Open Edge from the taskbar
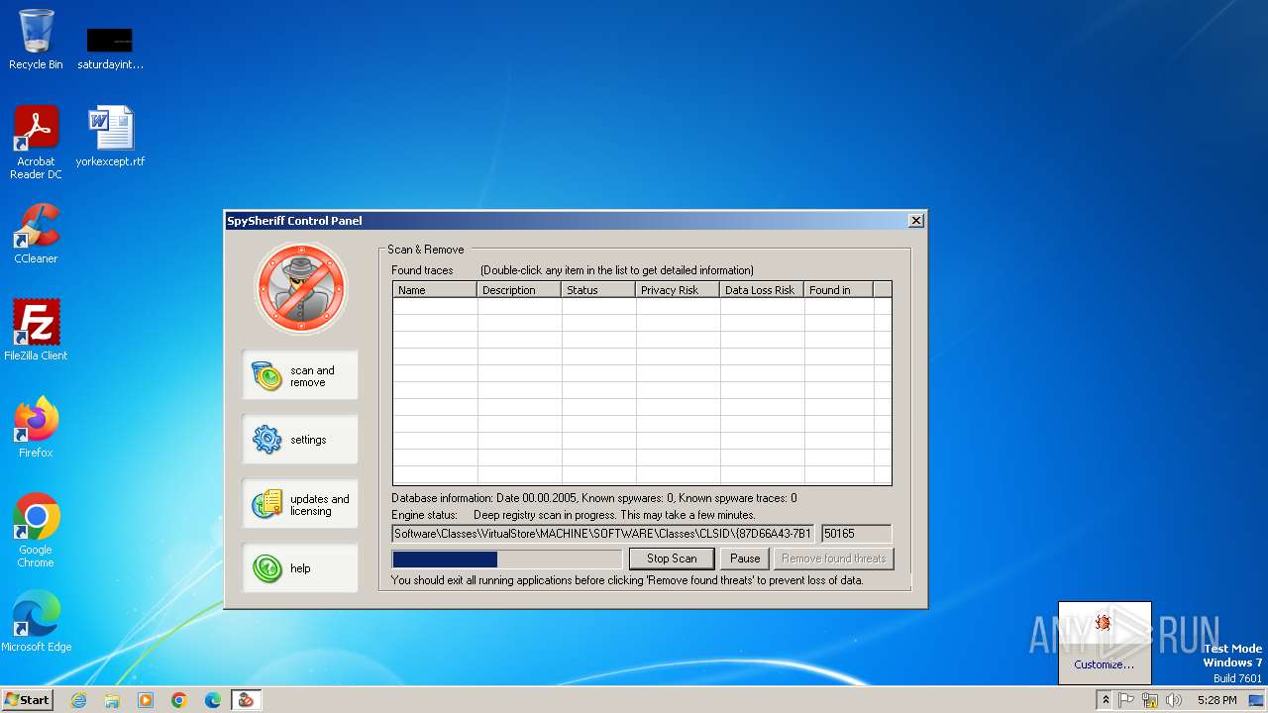Viewport: 1268px width, 713px height. click(213, 700)
